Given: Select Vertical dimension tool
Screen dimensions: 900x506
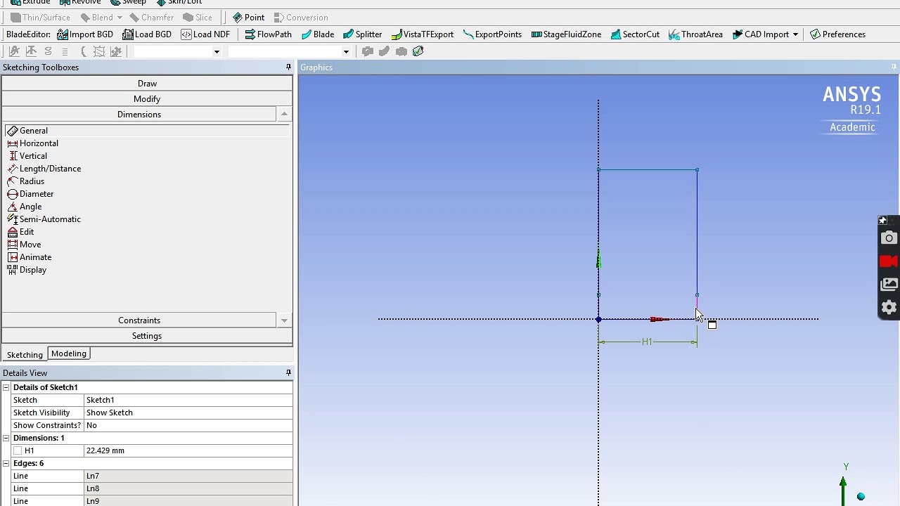Looking at the screenshot, I should pos(27,156).
